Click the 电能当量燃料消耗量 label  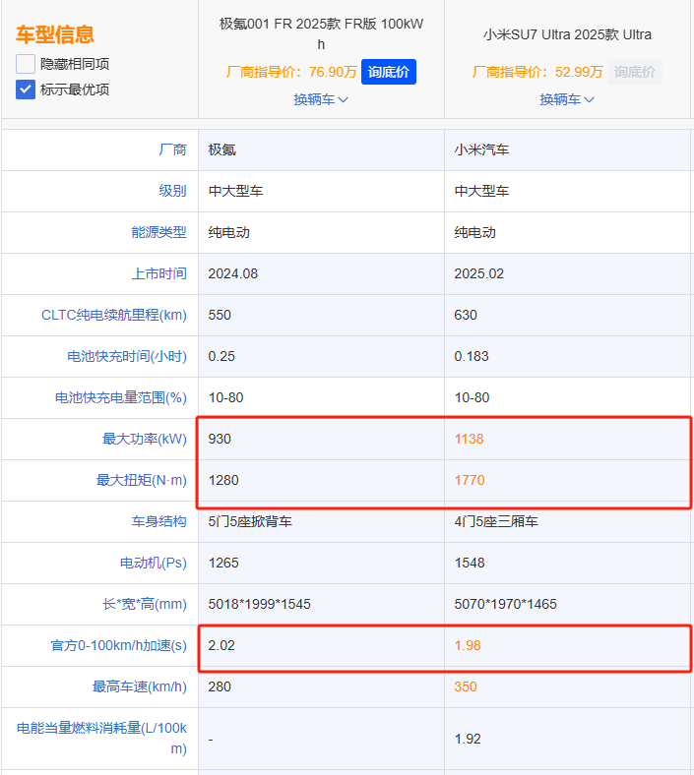click(x=101, y=739)
